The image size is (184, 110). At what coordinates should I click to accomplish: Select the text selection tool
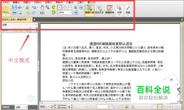[x=47, y=7]
